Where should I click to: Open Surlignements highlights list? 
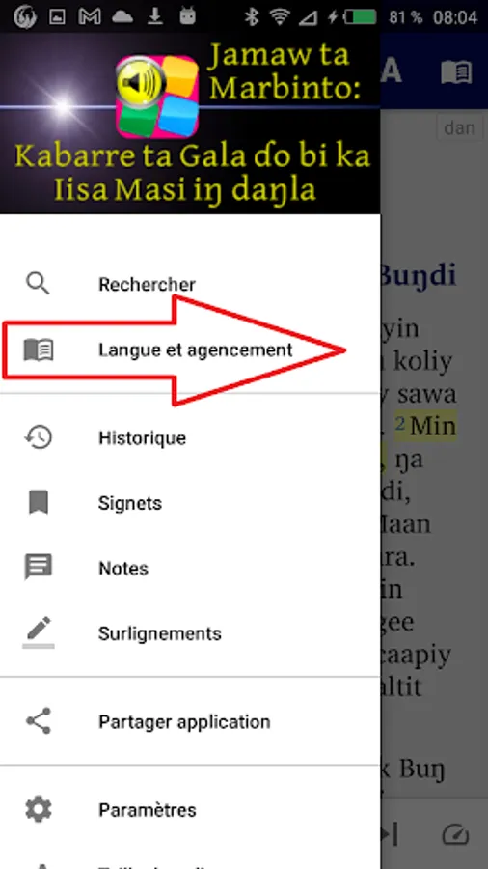pyautogui.click(x=190, y=633)
